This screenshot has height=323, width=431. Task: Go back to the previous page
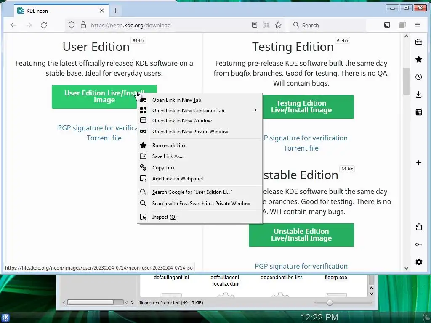[13, 25]
